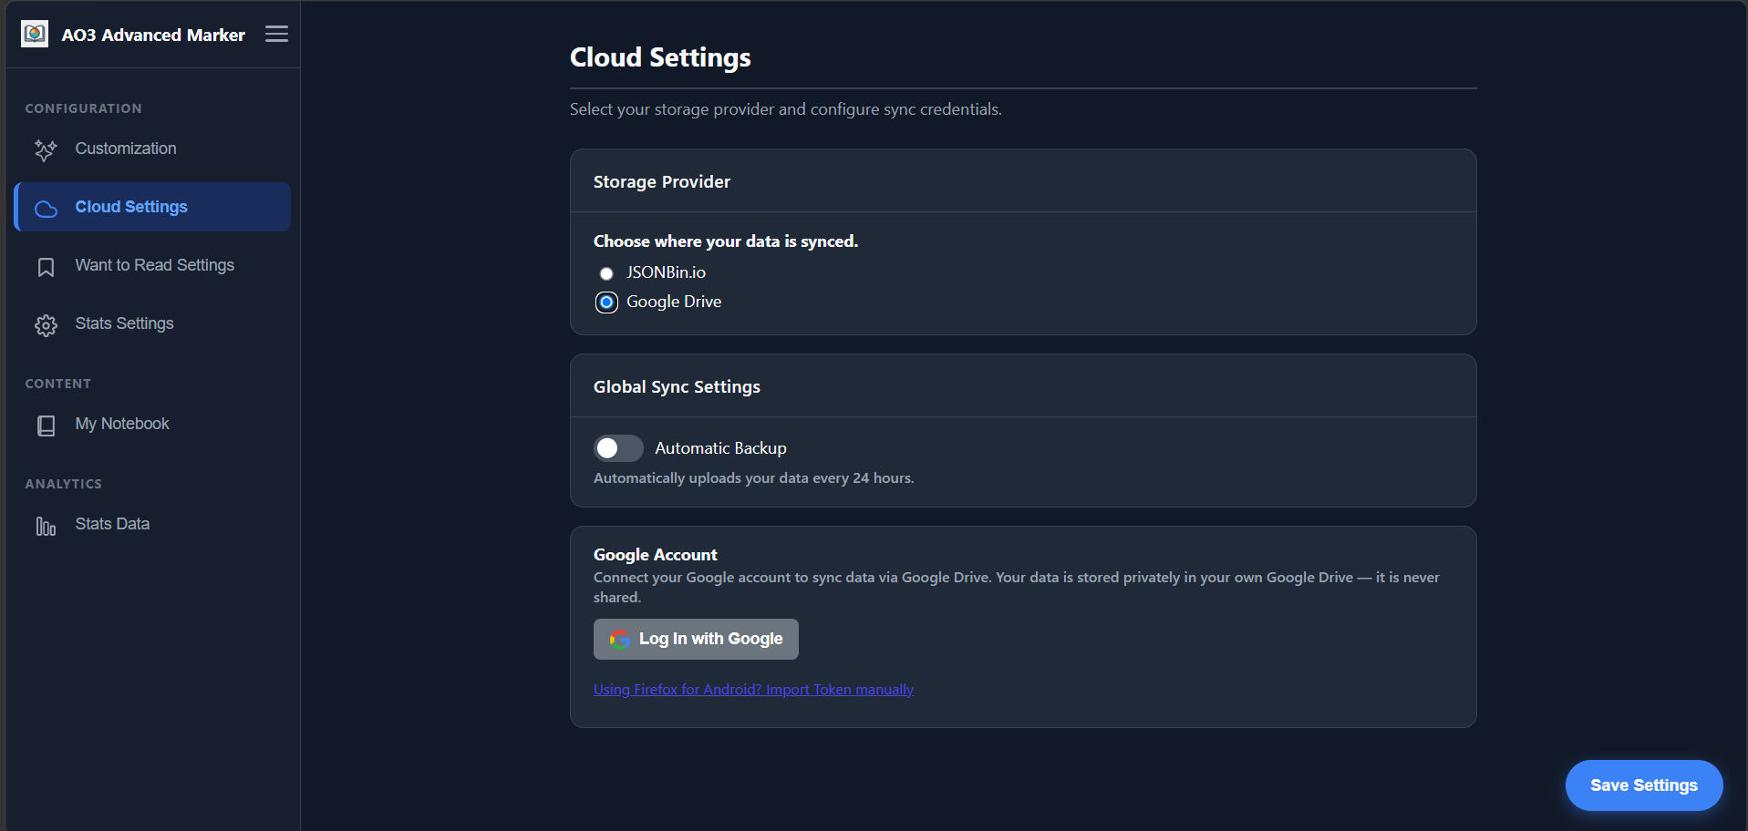The width and height of the screenshot is (1748, 831).
Task: Click the CONTENT section label
Action: [57, 384]
